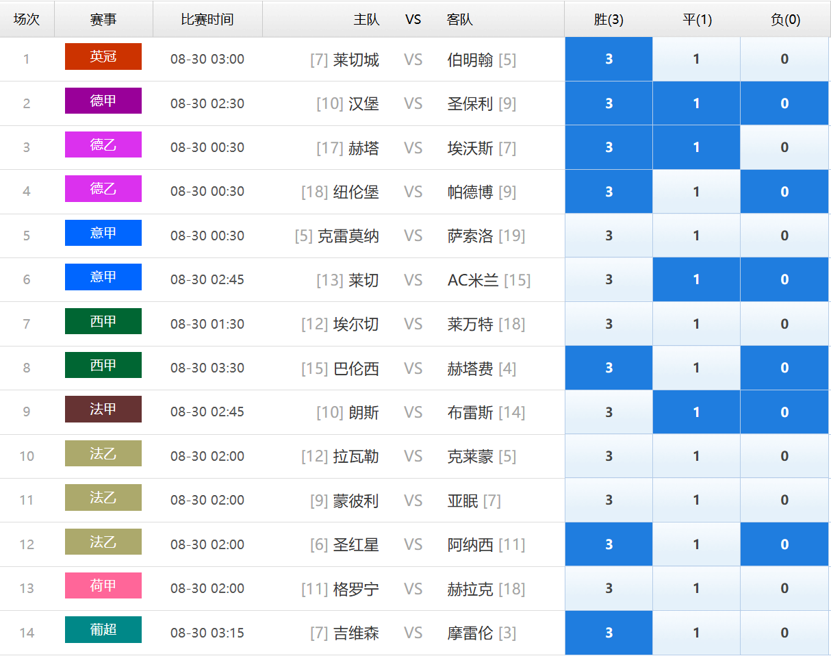Select win (3) for 拉瓦勒 vs 克莱蒙
Screen dimensions: 831x656
[x=609, y=456]
